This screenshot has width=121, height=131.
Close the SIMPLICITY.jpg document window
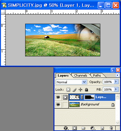tap(116, 5)
